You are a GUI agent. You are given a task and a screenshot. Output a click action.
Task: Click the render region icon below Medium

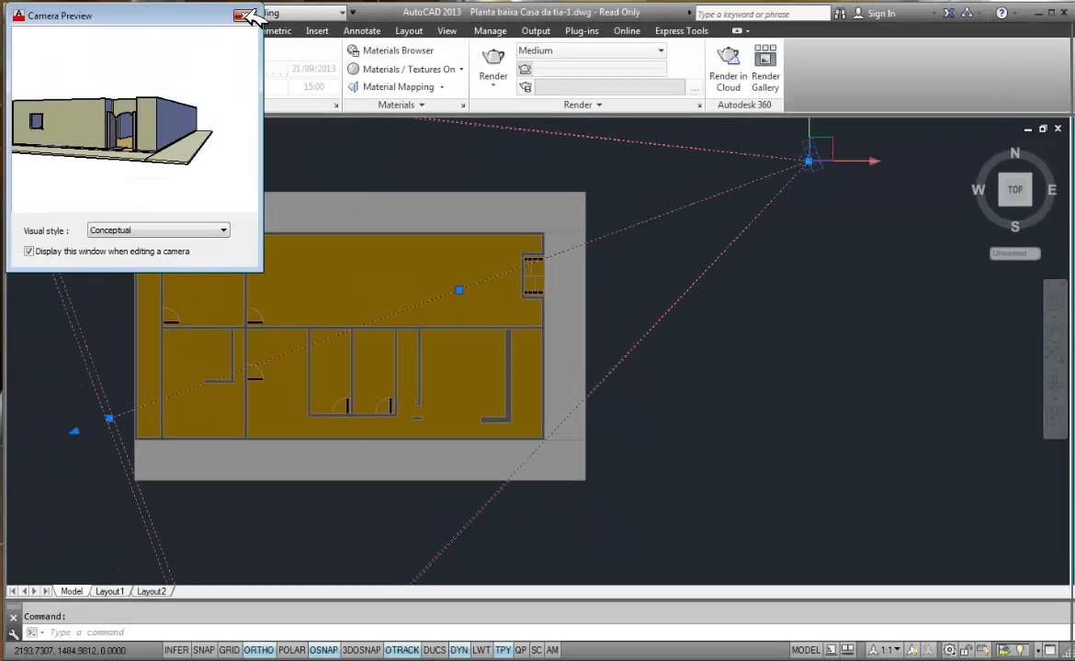(526, 69)
